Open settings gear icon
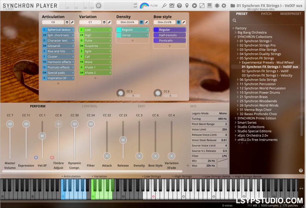 click(x=224, y=6)
